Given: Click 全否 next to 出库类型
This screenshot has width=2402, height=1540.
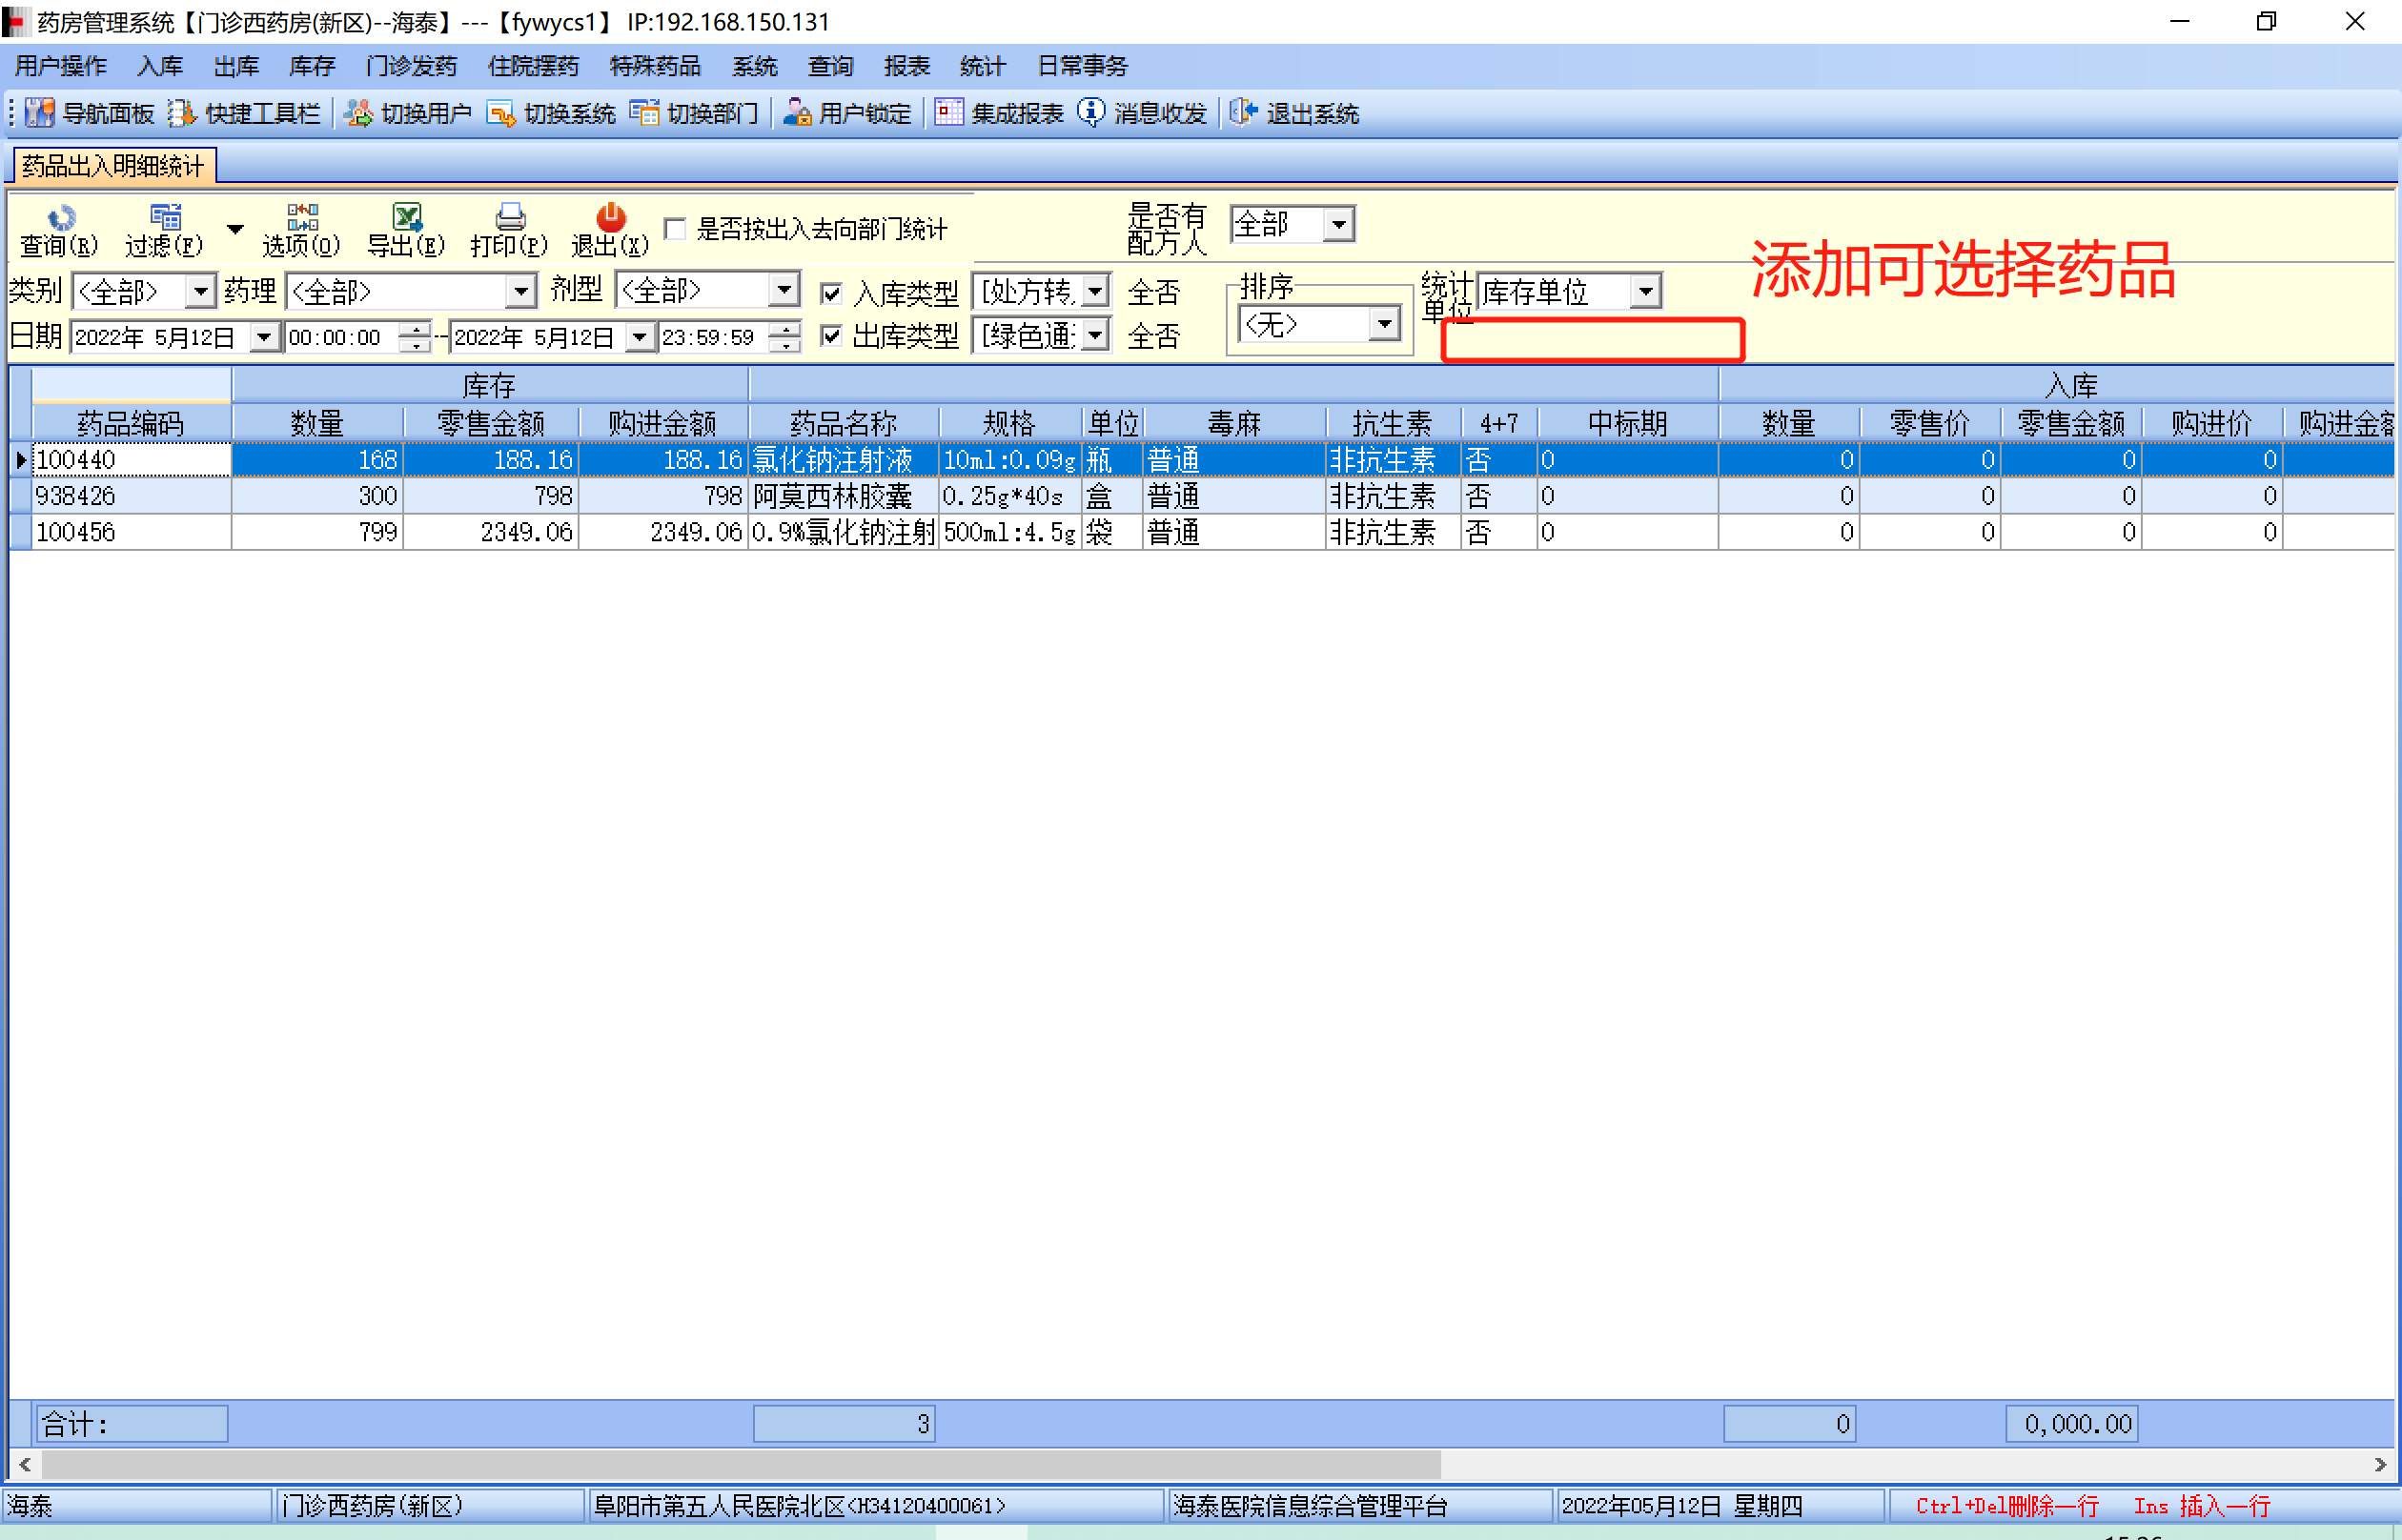Looking at the screenshot, I should click(x=1153, y=336).
